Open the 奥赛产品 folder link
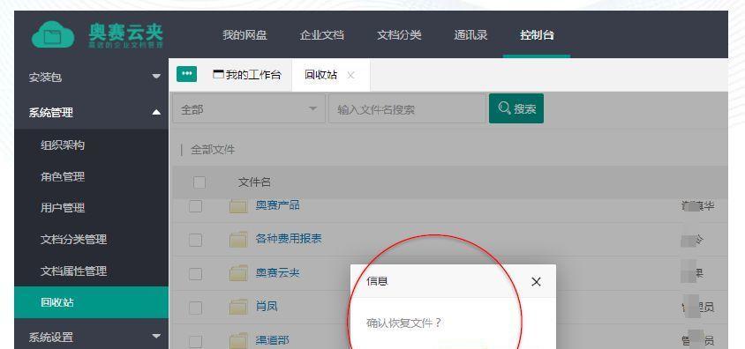This screenshot has height=349, width=745. (x=277, y=205)
